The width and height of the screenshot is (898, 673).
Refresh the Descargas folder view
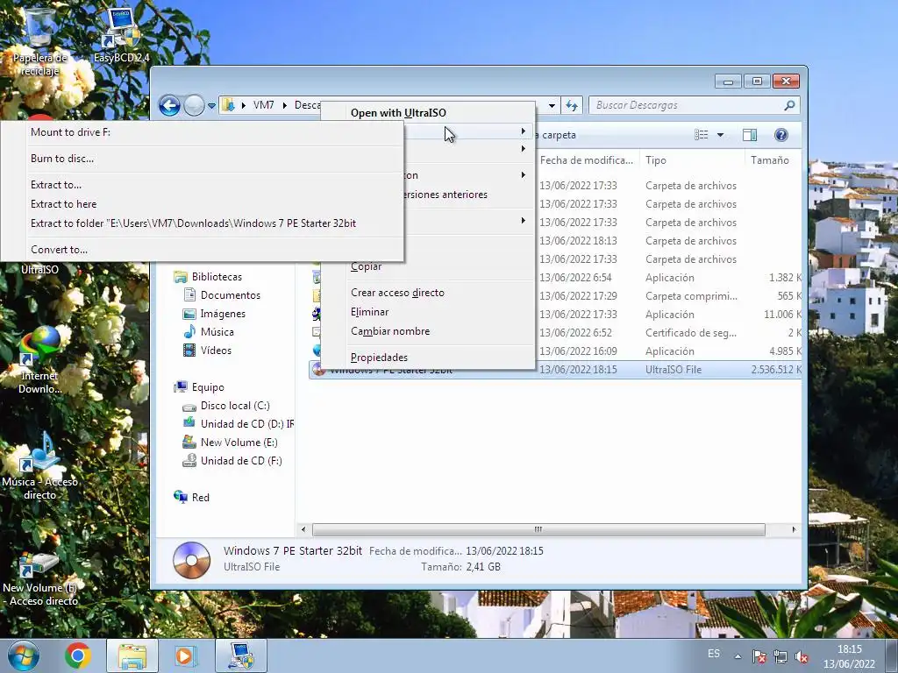[572, 105]
